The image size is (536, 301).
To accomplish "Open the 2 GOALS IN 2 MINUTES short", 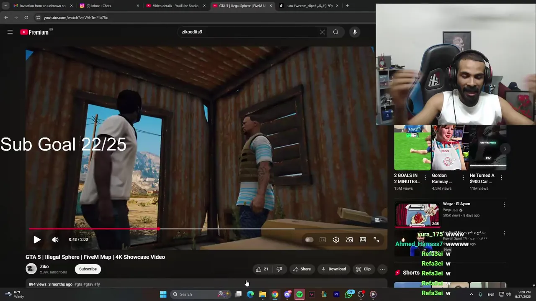I will (x=412, y=148).
